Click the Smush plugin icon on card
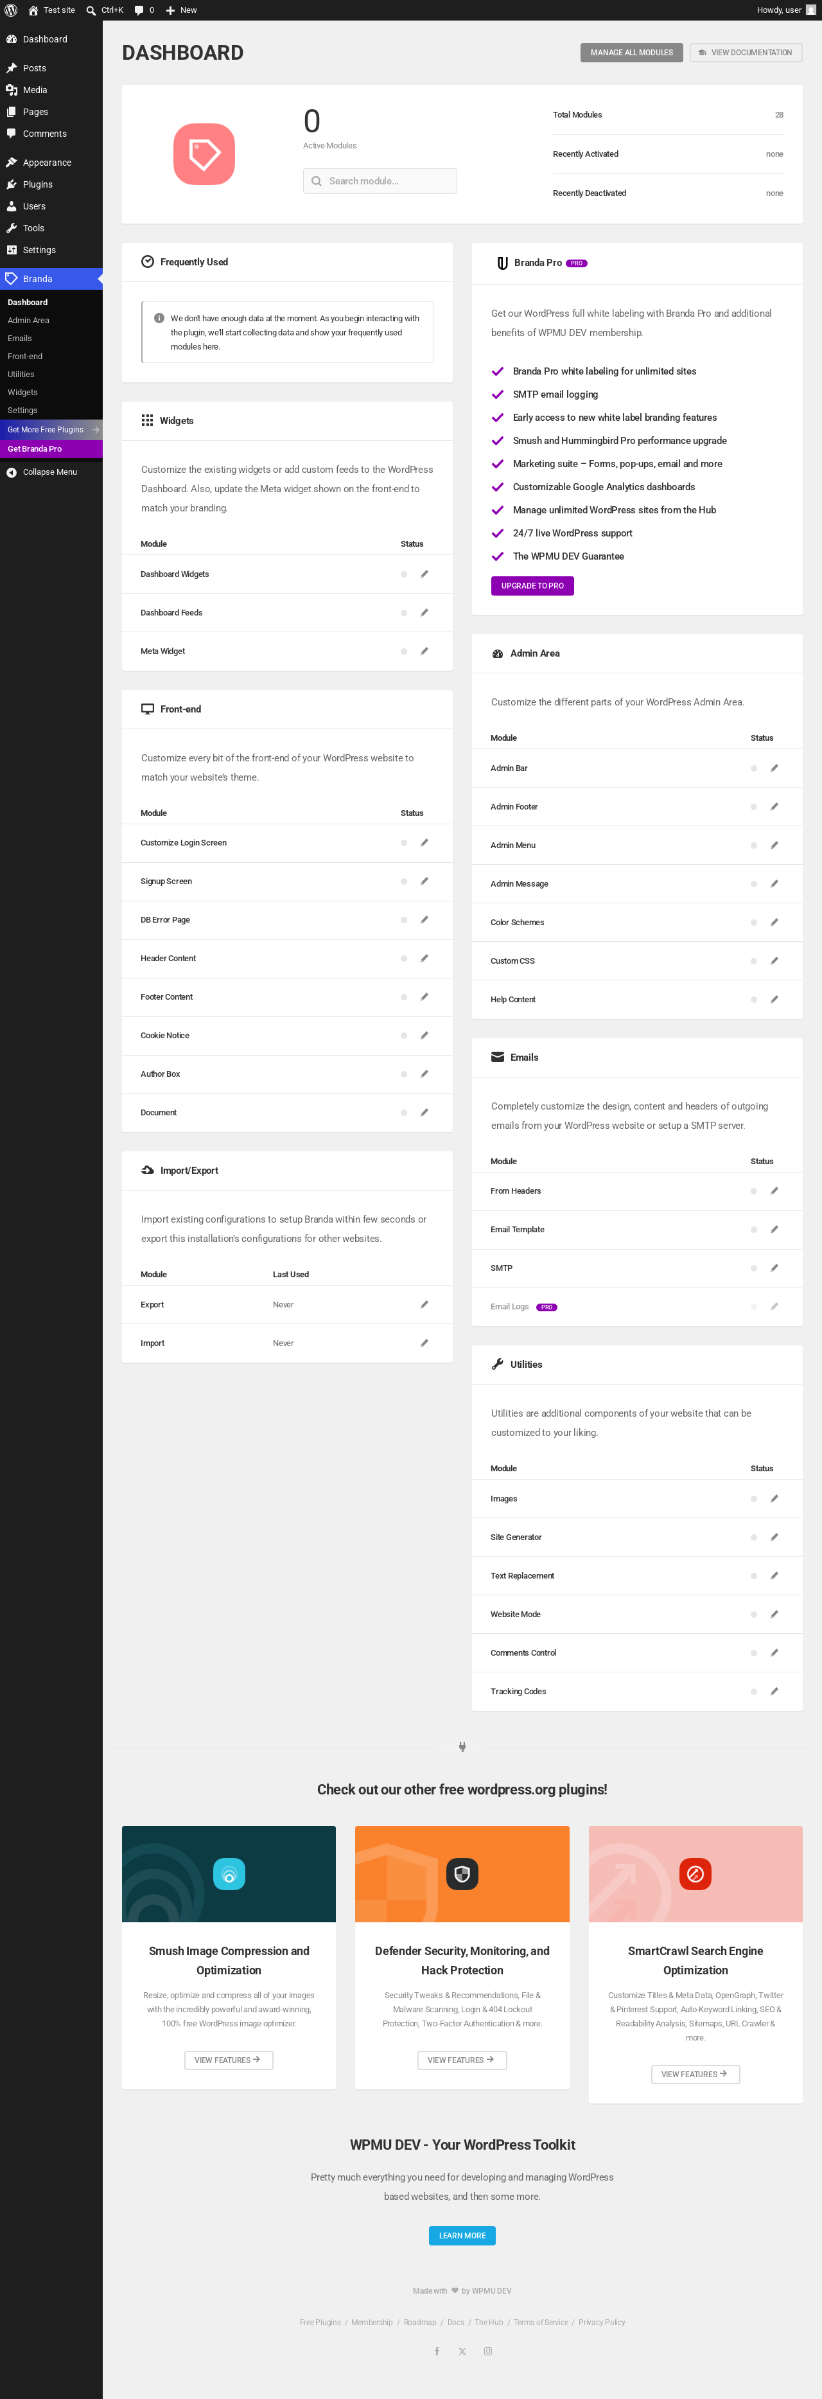822x2399 pixels. tap(229, 1873)
